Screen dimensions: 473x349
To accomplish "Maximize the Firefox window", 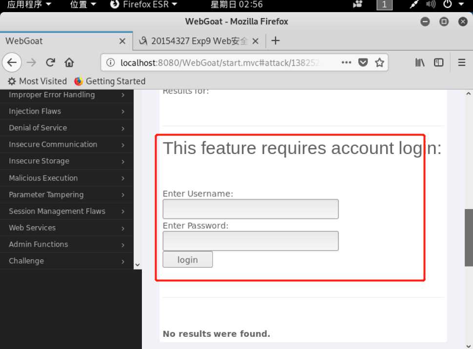I will [444, 21].
